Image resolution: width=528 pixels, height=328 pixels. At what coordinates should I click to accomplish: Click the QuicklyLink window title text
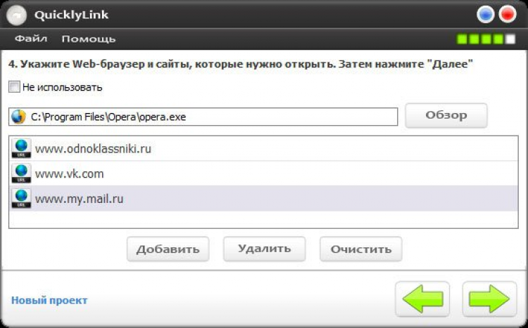pyautogui.click(x=71, y=15)
